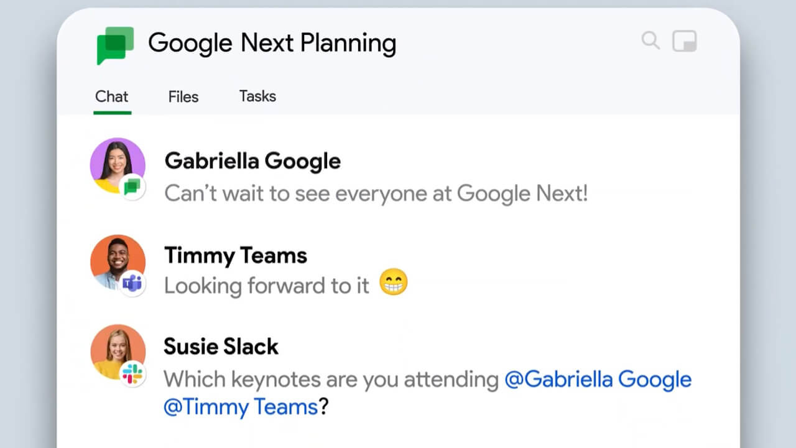Open the Files tab
The width and height of the screenshot is (796, 448).
(x=183, y=96)
